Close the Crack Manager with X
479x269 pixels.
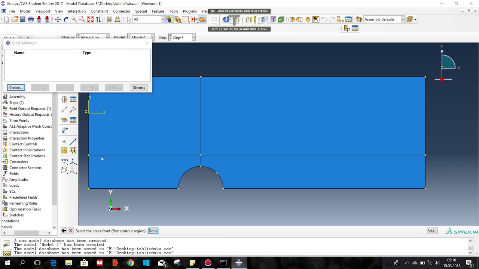tap(147, 43)
